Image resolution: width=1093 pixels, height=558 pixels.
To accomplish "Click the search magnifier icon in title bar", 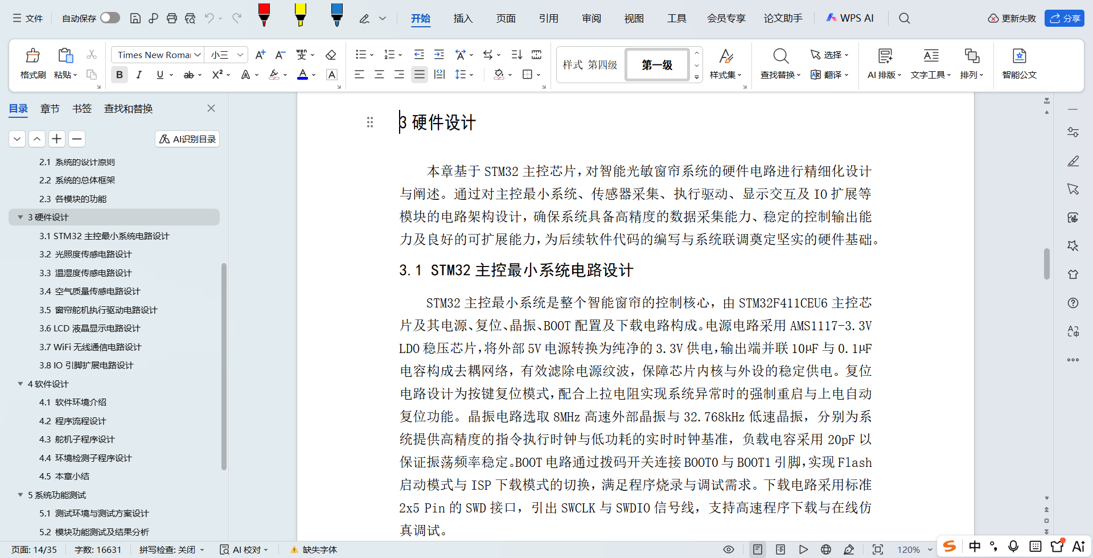I will tap(904, 18).
